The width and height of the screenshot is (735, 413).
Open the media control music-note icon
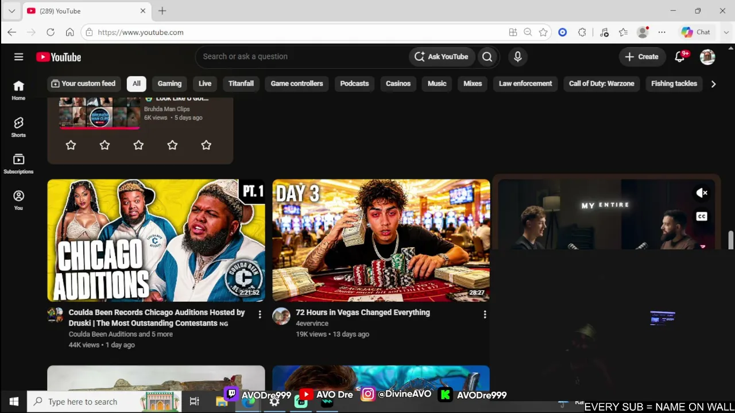click(x=604, y=32)
